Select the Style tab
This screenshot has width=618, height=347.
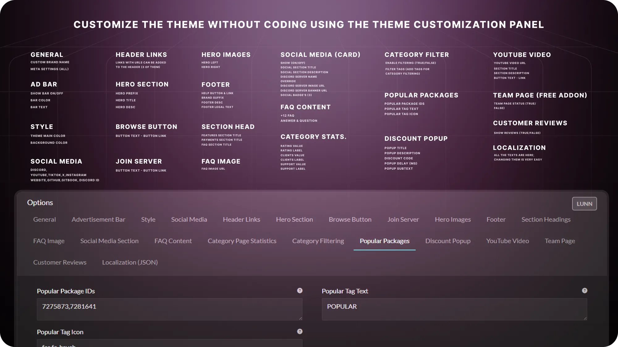pos(148,220)
